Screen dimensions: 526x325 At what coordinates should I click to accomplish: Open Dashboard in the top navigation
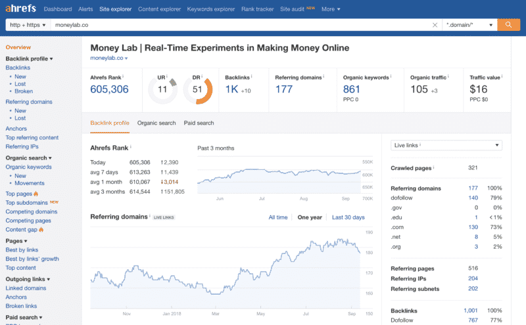coord(58,9)
